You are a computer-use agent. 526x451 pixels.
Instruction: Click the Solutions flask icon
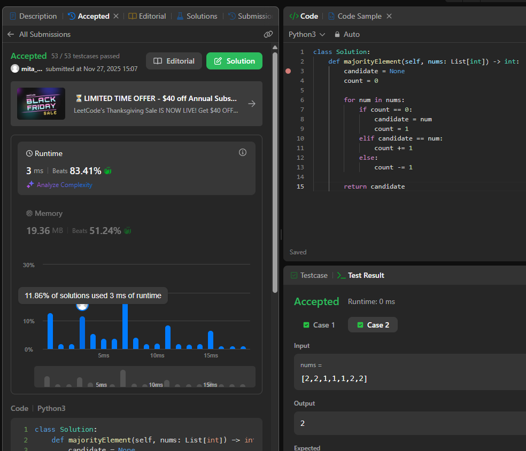tap(180, 16)
